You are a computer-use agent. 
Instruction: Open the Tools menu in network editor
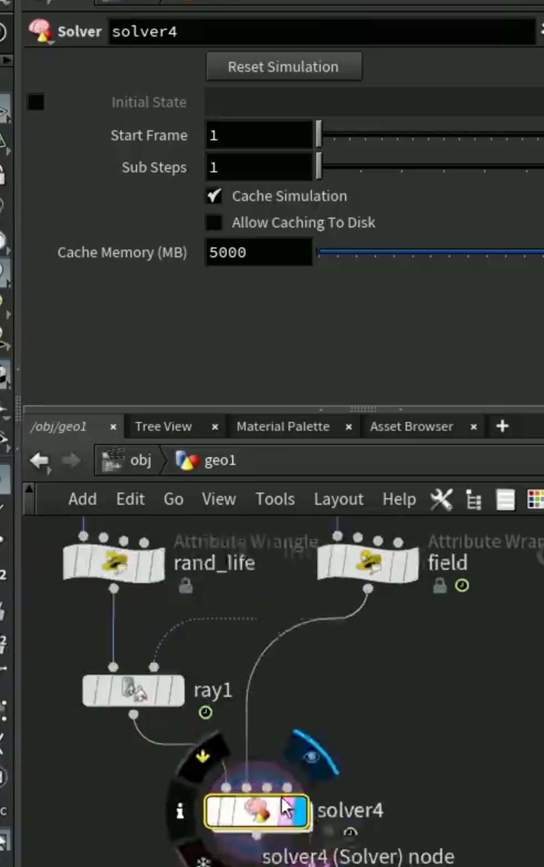pyautogui.click(x=275, y=499)
